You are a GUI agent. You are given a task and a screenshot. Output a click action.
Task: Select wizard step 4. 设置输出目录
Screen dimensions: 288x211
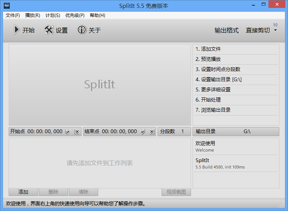coord(218,79)
